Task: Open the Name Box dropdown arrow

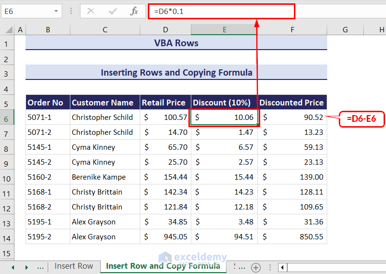Action: tap(56, 11)
